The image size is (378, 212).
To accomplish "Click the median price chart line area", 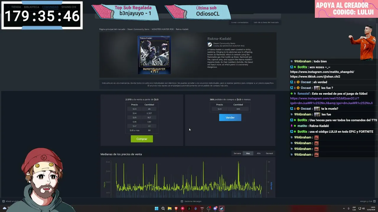I will pos(189,179).
